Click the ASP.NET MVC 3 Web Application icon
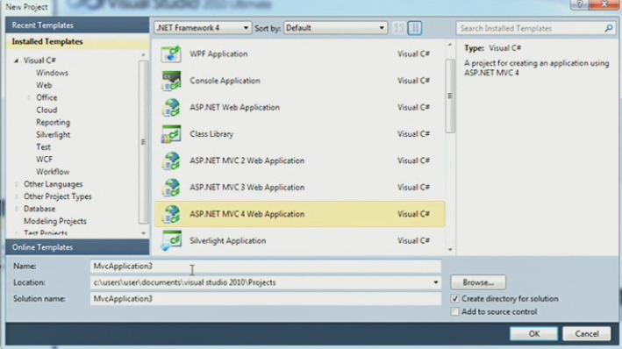 (x=171, y=187)
